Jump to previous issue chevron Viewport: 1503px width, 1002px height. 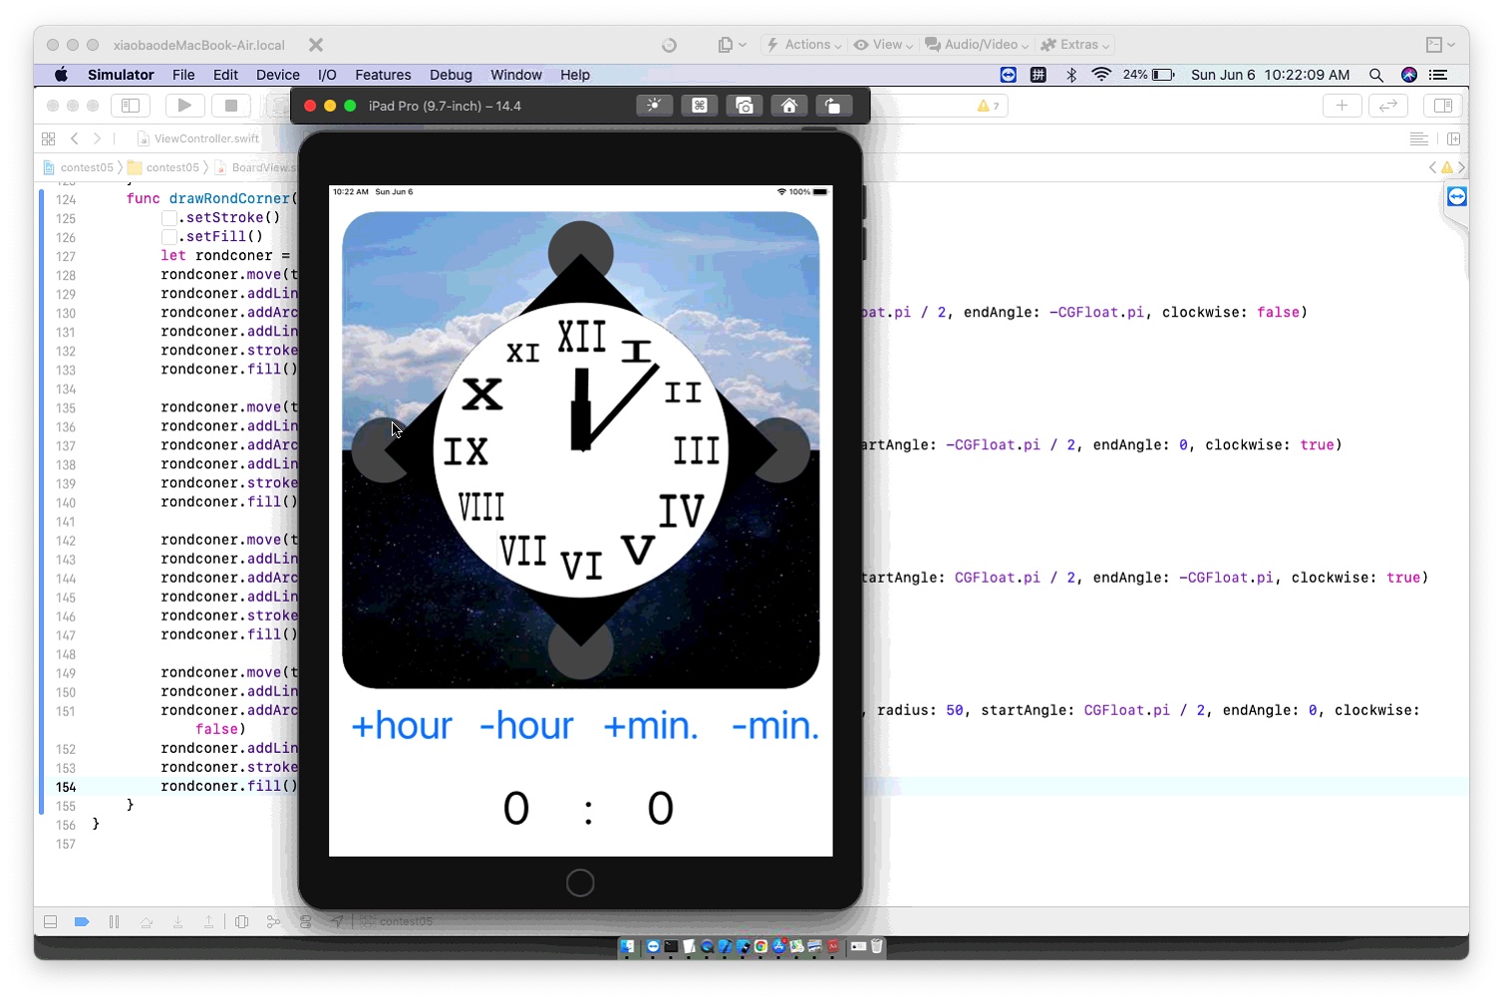tap(1432, 167)
